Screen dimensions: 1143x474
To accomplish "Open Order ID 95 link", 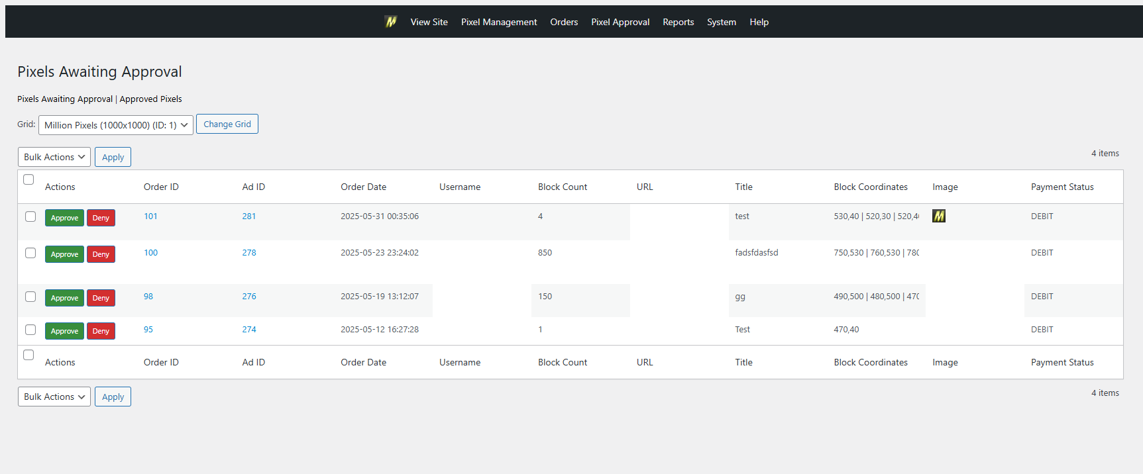I will (x=148, y=330).
